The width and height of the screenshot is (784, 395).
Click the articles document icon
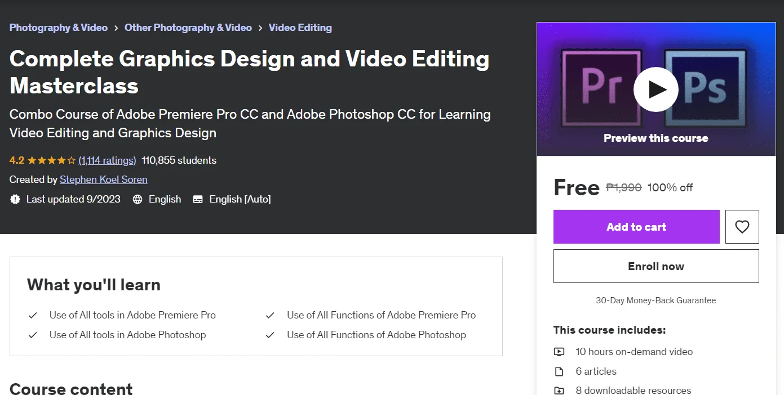tap(559, 371)
